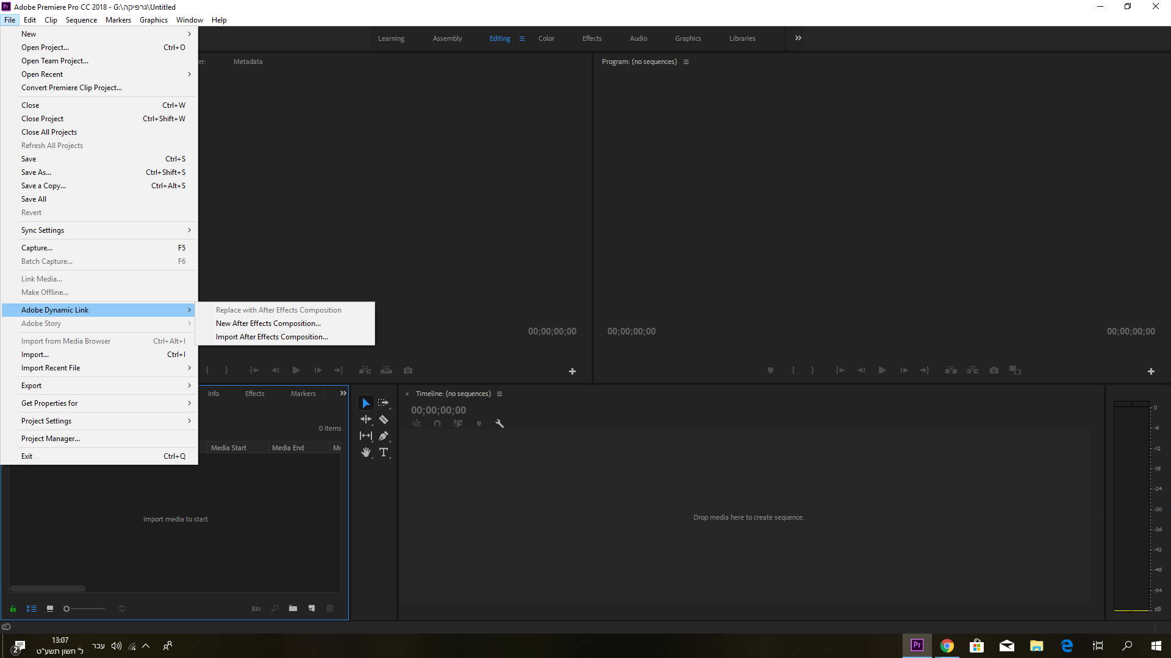
Task: Open the Color workspace
Action: (x=546, y=38)
